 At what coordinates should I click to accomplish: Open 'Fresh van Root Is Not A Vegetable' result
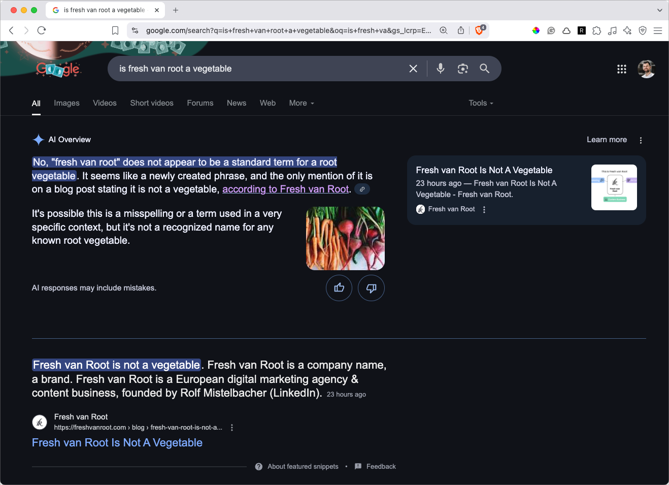[117, 443]
